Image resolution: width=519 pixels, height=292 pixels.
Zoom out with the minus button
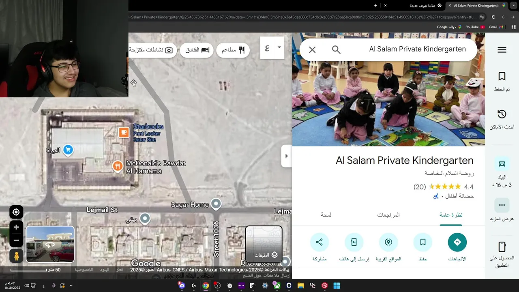click(16, 240)
